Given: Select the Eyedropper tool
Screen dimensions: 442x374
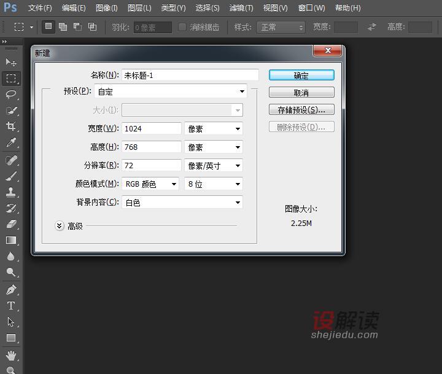Looking at the screenshot, I should (11, 142).
